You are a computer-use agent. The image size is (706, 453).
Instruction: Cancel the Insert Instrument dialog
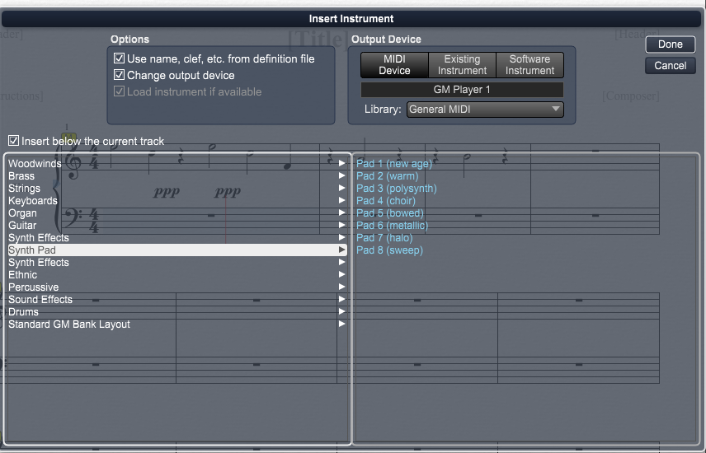[670, 66]
